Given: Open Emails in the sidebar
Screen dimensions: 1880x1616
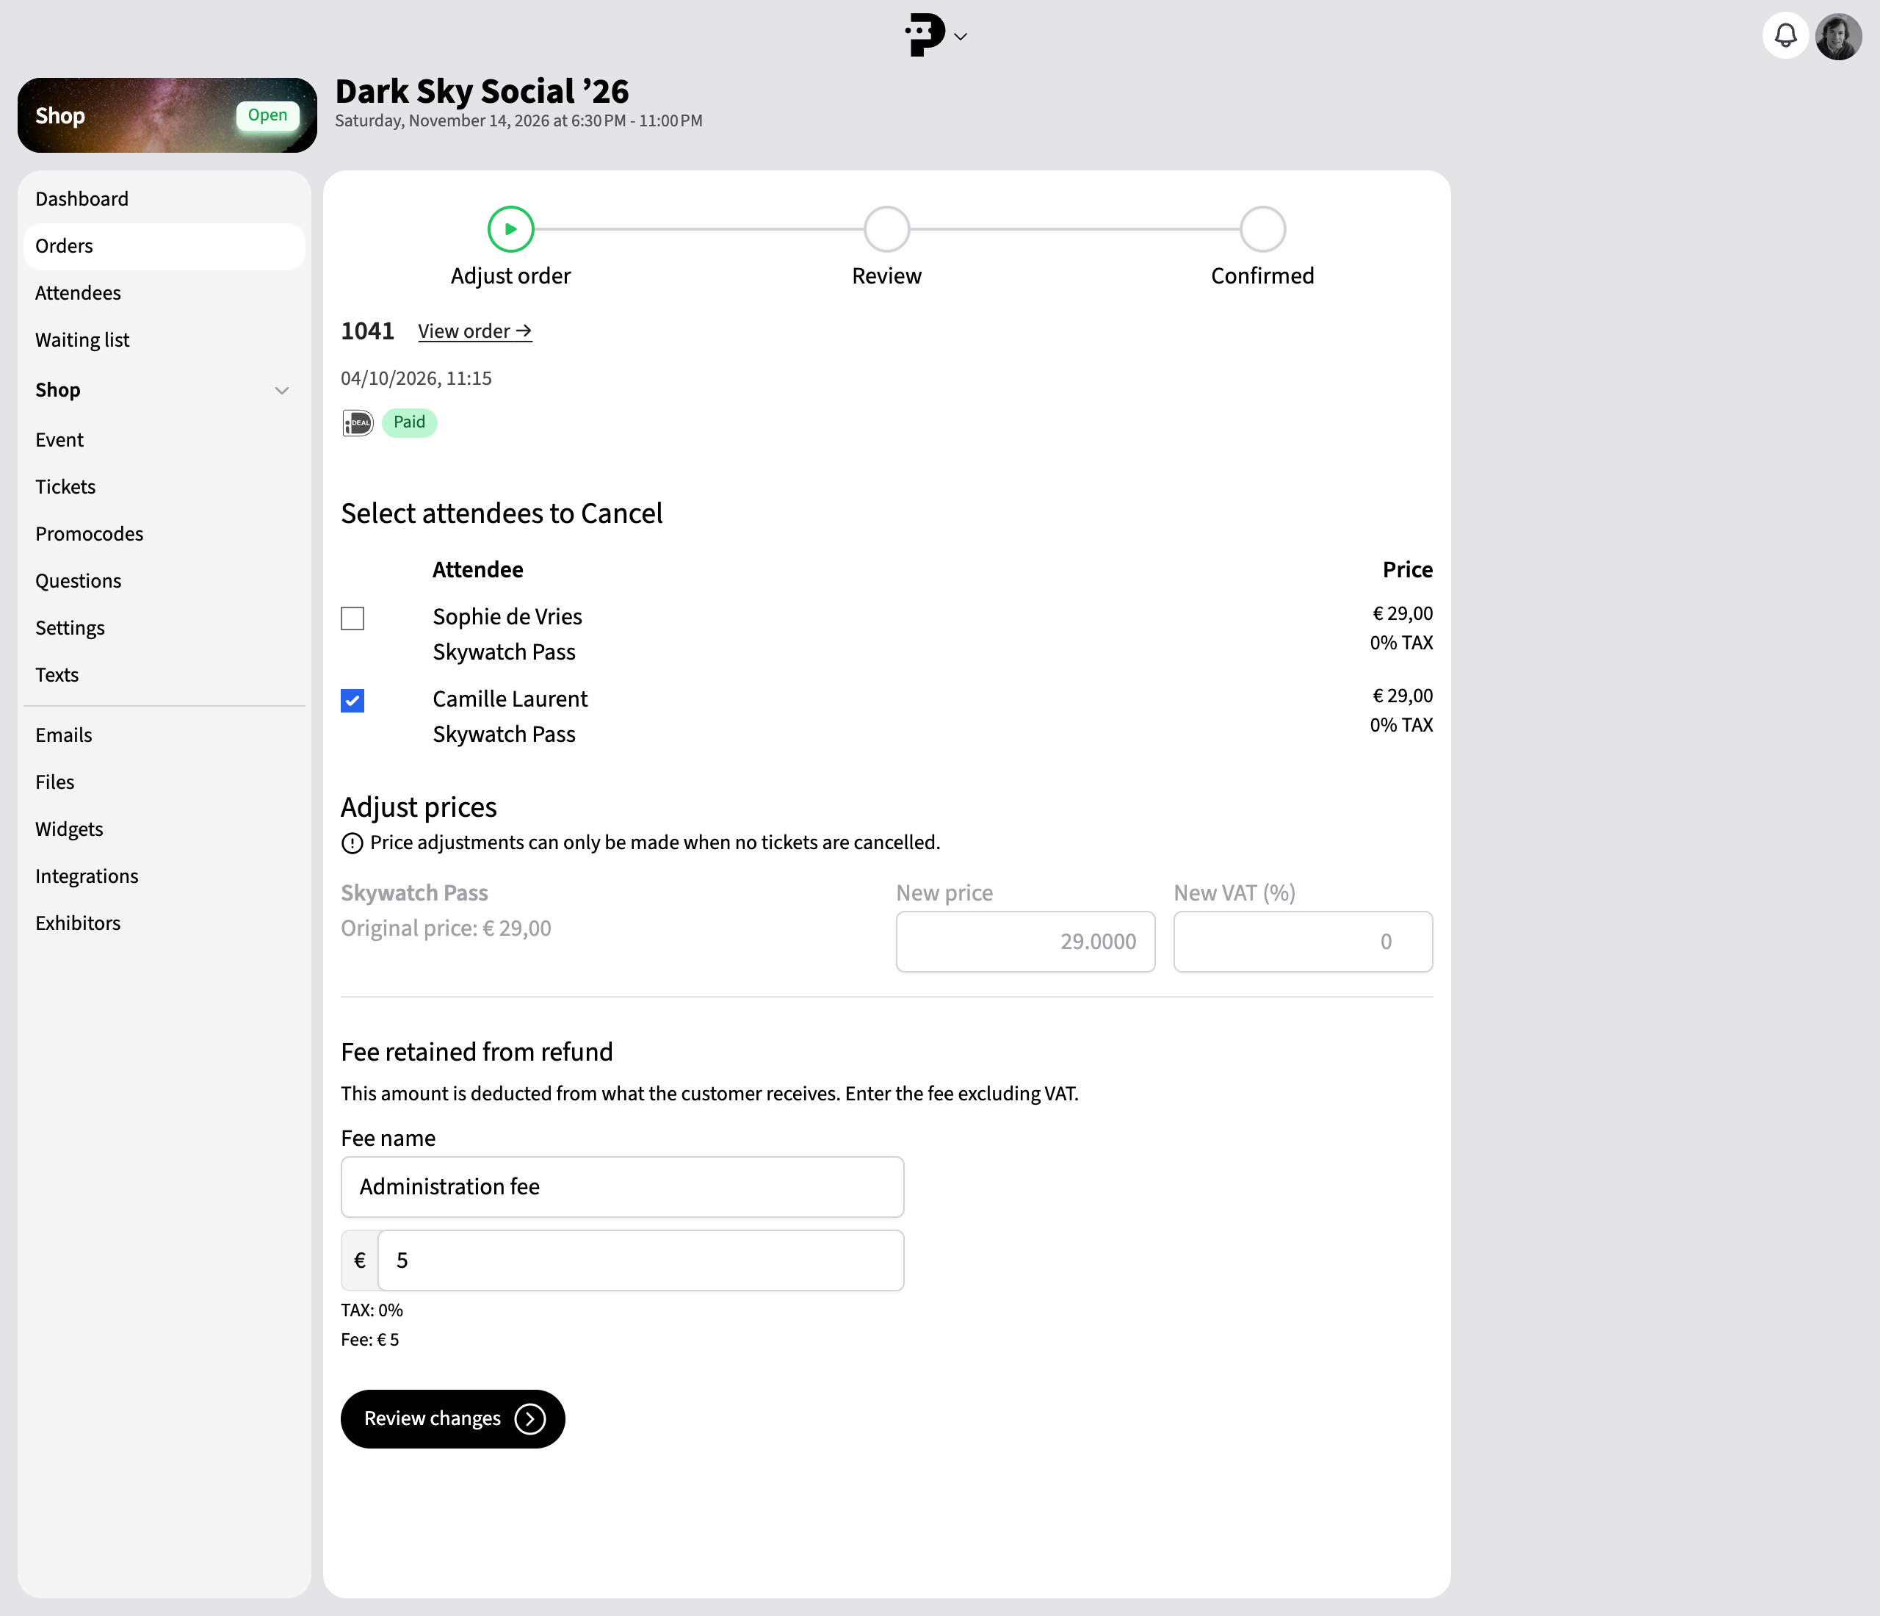Looking at the screenshot, I should point(164,735).
